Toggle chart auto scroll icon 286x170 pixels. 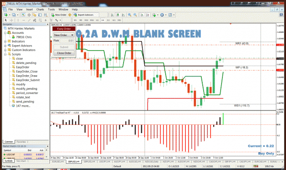tap(142, 15)
